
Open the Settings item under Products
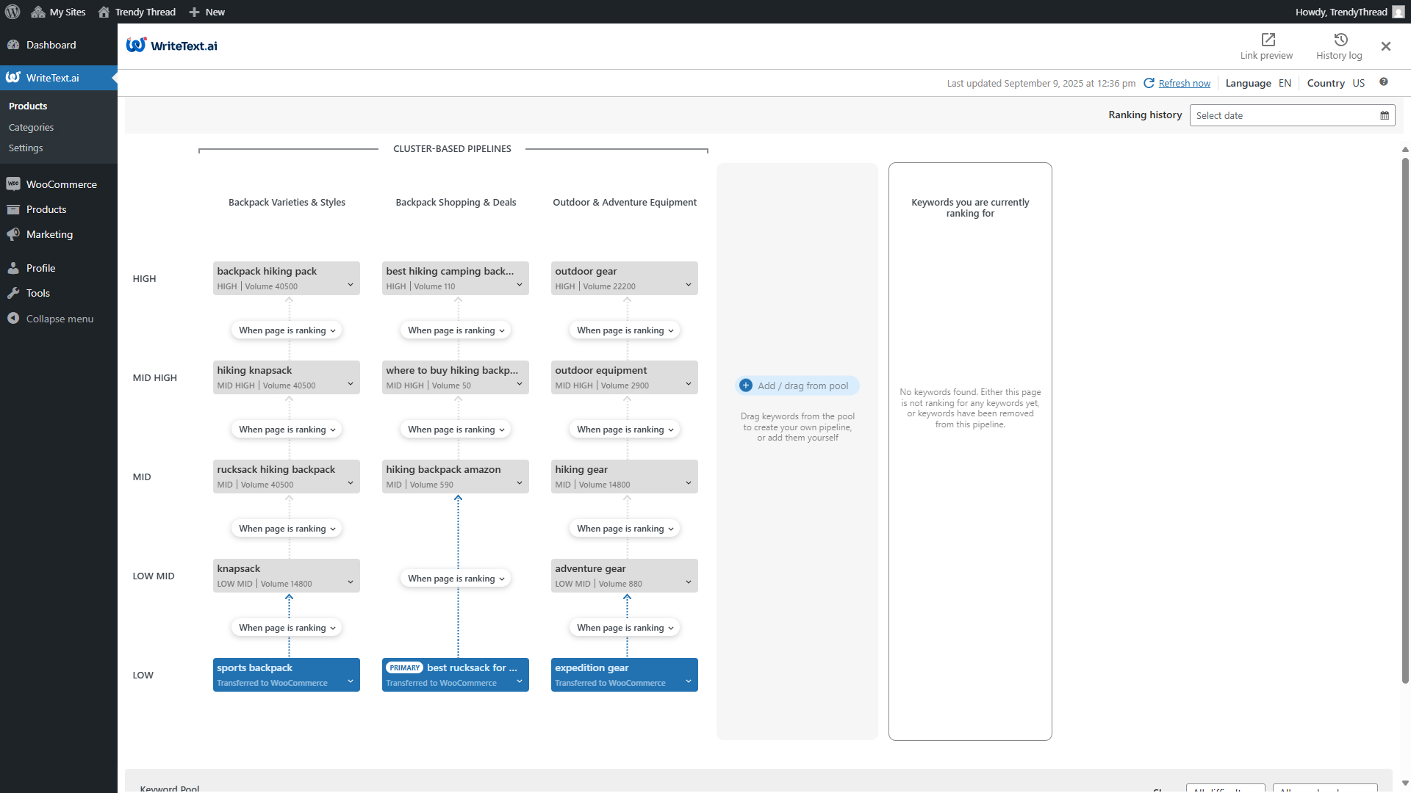coord(26,148)
